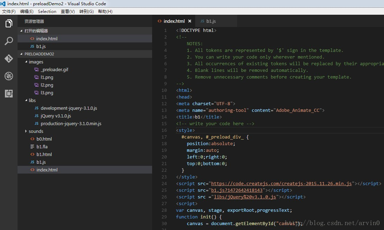Select the Explorer icon in the activity bar
Screen dimensions: 384x230
pos(8,23)
